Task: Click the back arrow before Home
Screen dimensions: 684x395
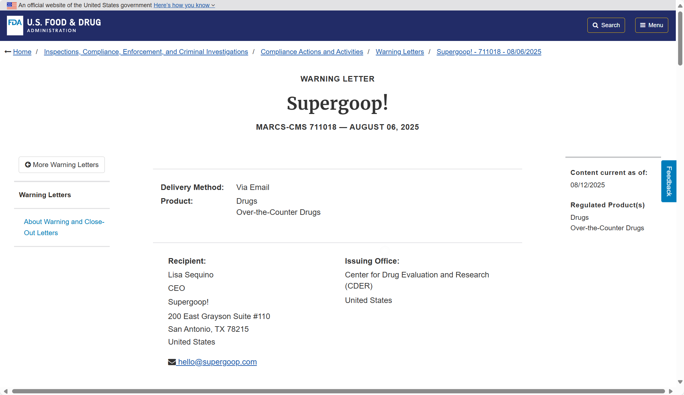Action: 8,52
